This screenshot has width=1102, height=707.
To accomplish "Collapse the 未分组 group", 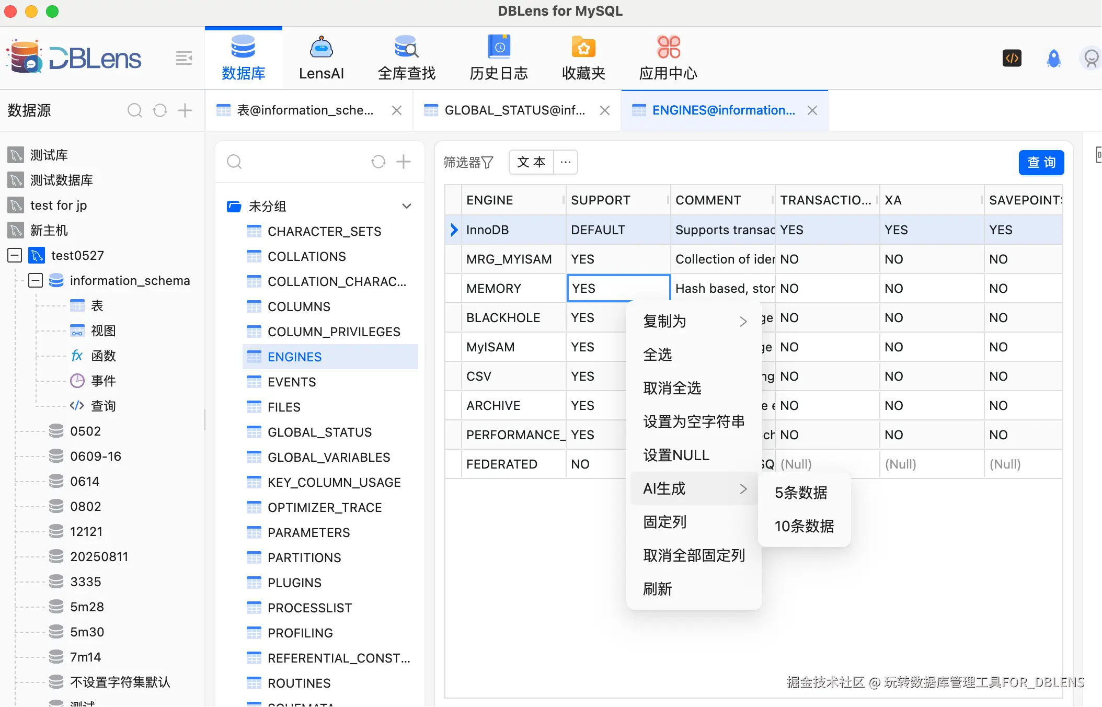I will pyautogui.click(x=406, y=207).
